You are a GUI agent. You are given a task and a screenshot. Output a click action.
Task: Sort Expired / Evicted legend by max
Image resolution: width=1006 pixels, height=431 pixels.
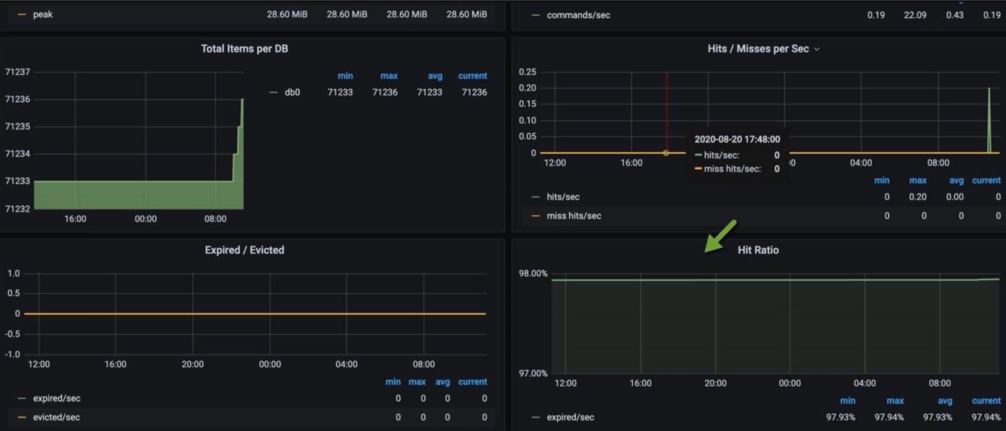pyautogui.click(x=417, y=382)
